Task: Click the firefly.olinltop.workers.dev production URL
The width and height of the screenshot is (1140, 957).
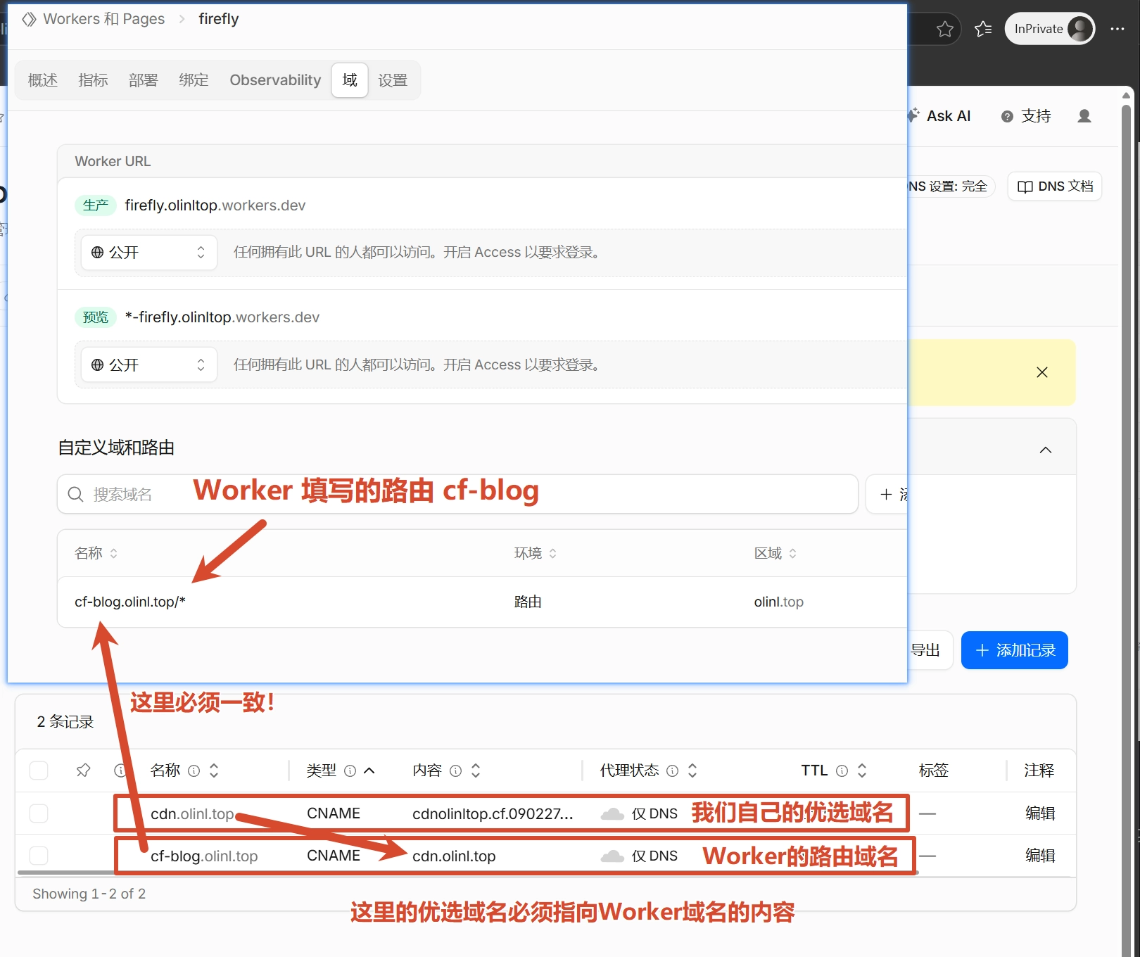Action: pyautogui.click(x=215, y=205)
